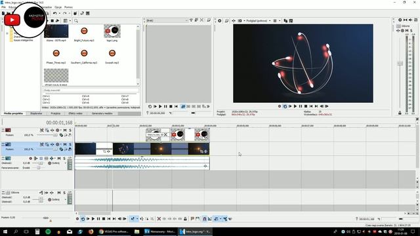Click the red X Delete icon in the bottom toolbar
Screen dimensions: 420x236
click(159, 219)
